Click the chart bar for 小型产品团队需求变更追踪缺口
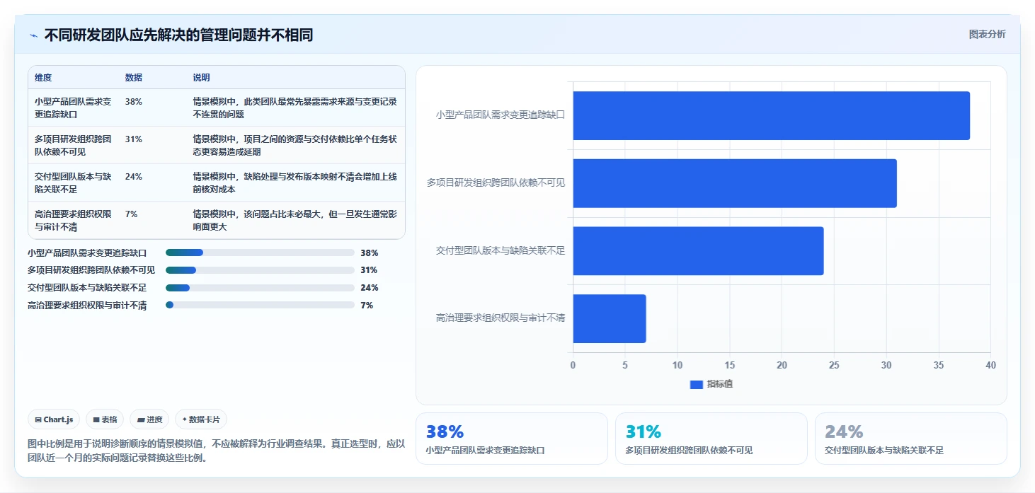This screenshot has height=493, width=1035. [771, 115]
